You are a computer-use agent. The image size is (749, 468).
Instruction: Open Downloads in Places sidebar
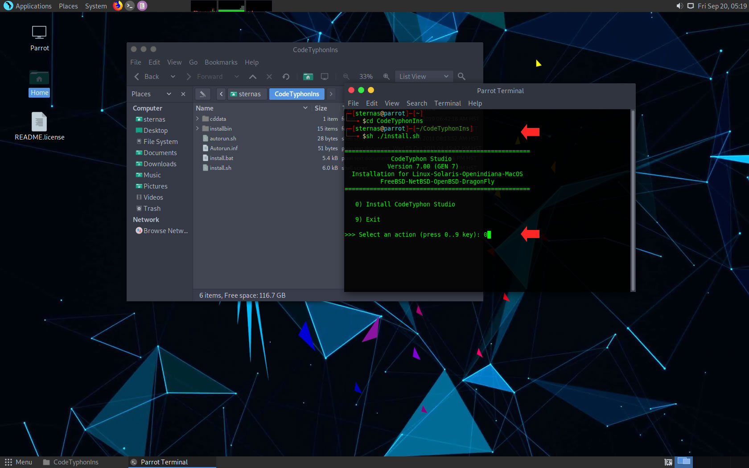pyautogui.click(x=160, y=164)
